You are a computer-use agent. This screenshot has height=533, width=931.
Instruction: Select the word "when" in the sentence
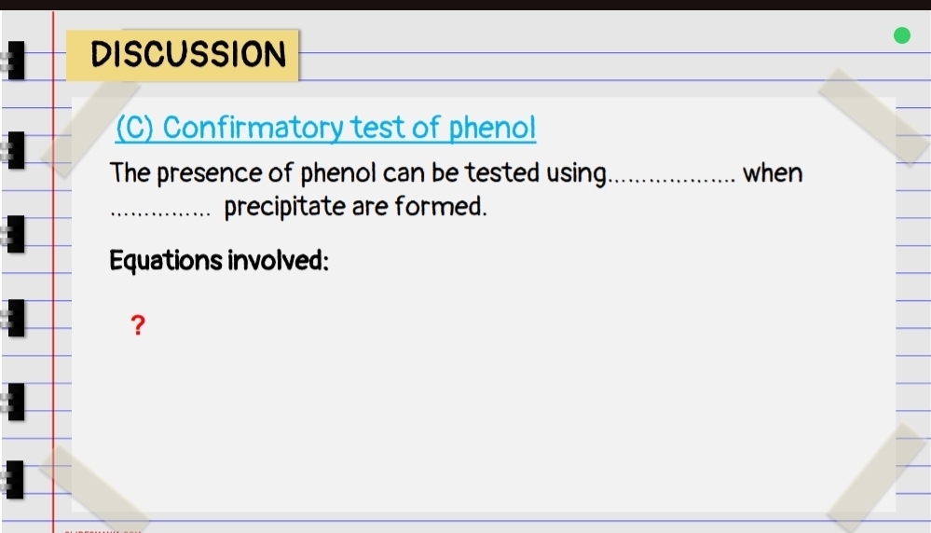tap(773, 172)
